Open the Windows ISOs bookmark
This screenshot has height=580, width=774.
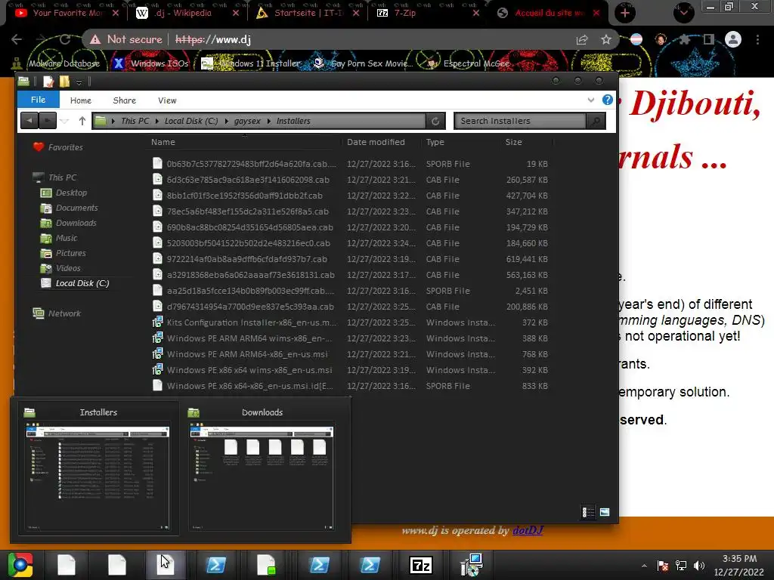150,63
